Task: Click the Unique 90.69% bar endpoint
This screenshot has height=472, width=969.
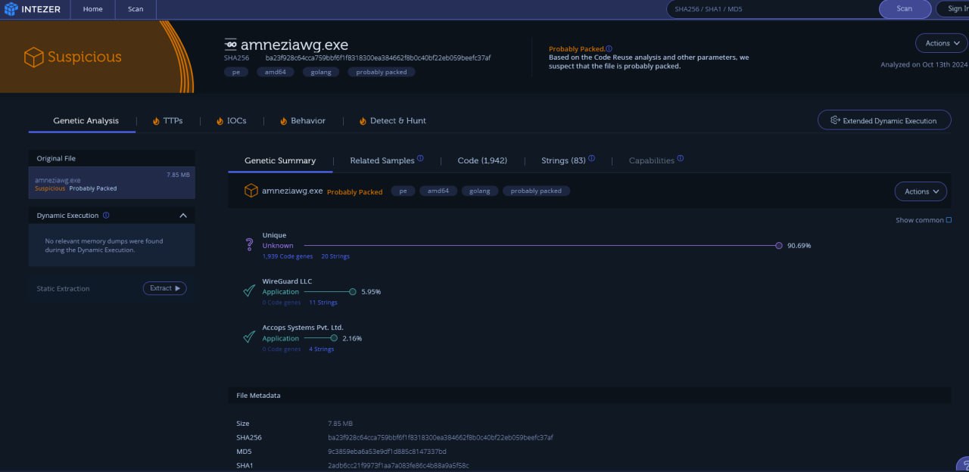Action: [779, 246]
